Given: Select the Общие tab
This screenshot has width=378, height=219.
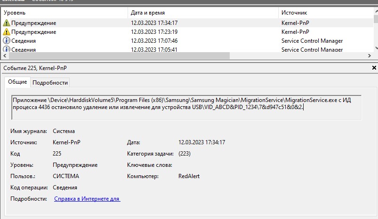Looking at the screenshot, I should (x=17, y=82).
